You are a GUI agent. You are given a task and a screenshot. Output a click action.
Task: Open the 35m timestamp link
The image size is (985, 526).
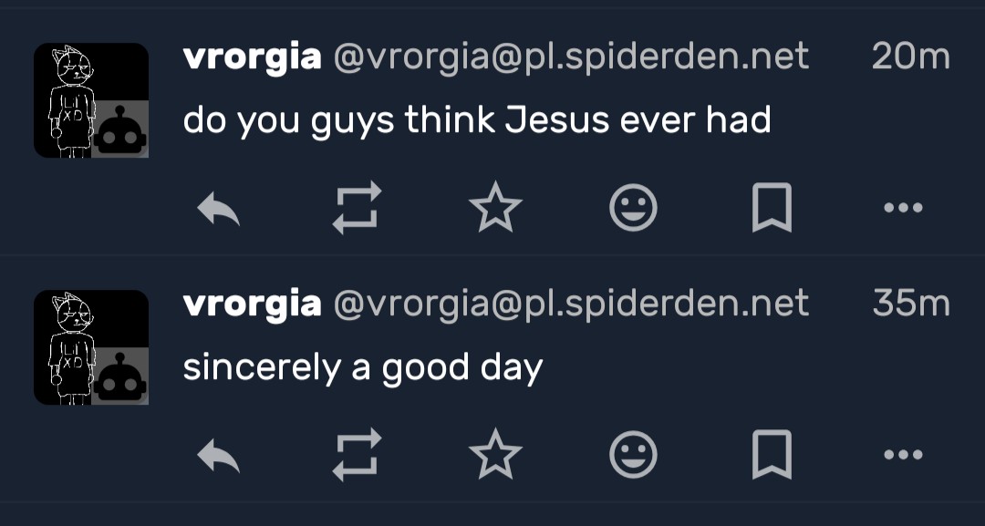910,304
